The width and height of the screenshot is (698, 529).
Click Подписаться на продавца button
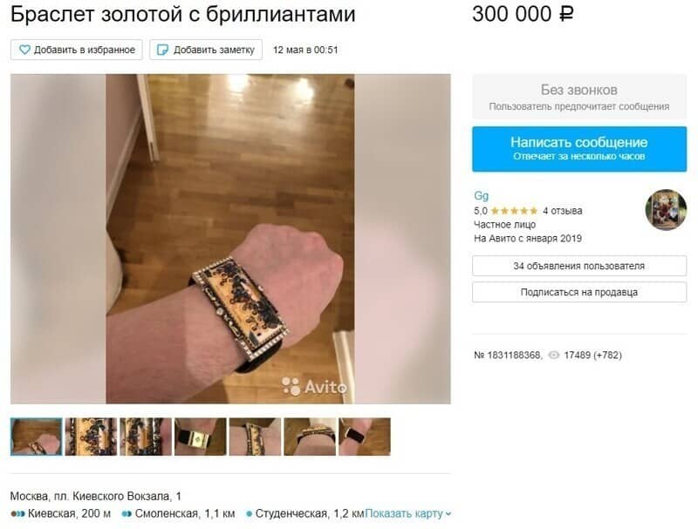(x=579, y=292)
